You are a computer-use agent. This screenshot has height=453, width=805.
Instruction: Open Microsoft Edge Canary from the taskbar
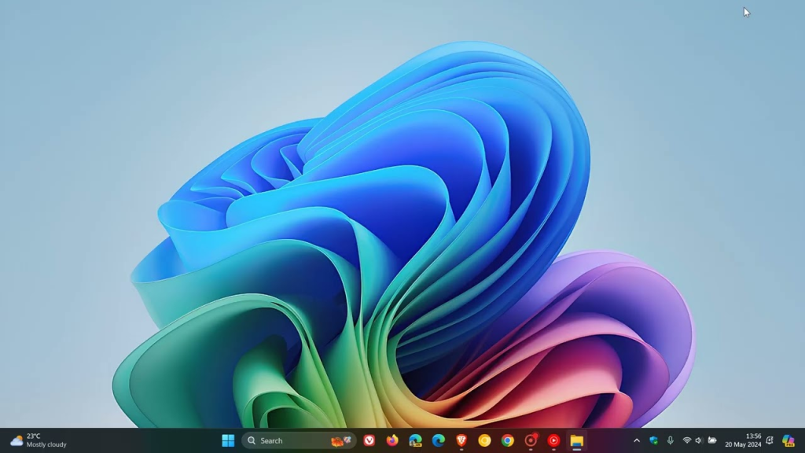click(x=415, y=440)
